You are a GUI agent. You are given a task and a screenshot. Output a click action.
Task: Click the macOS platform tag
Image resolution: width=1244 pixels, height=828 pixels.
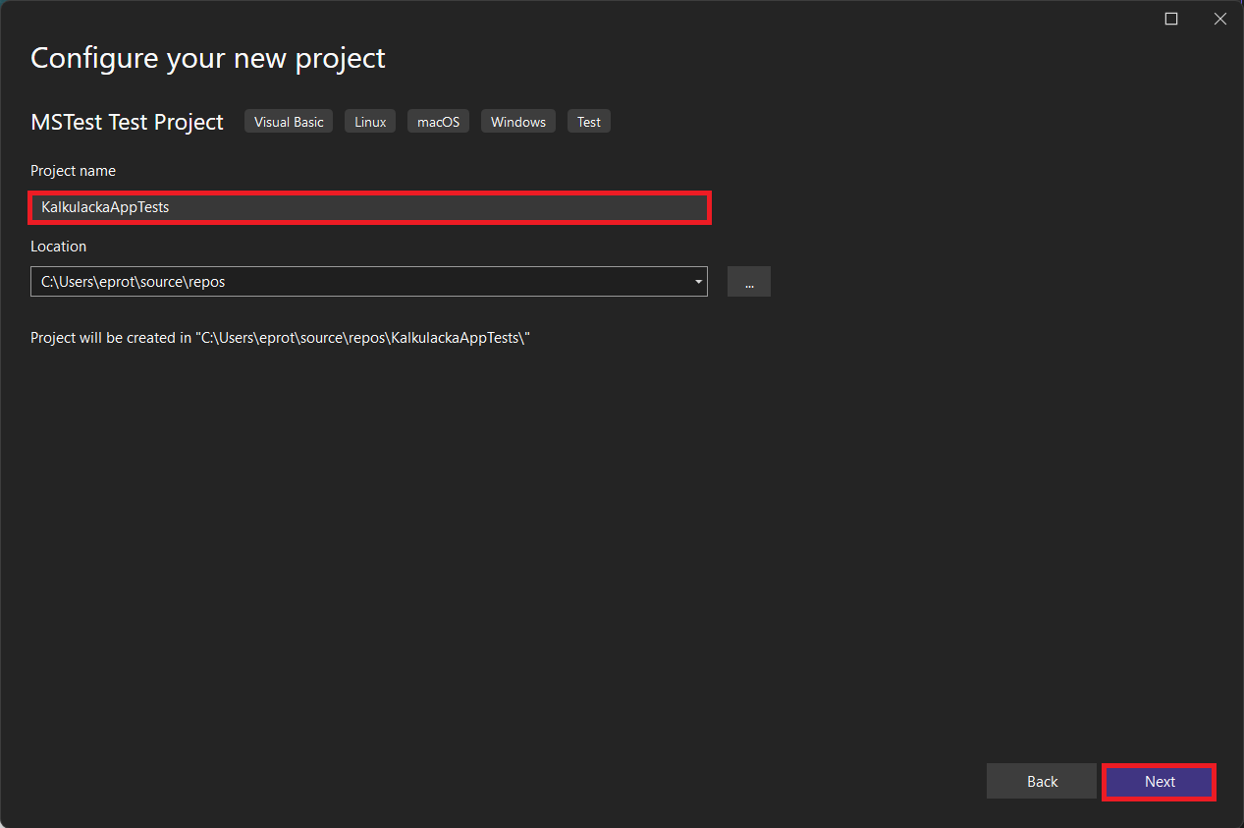coord(438,122)
